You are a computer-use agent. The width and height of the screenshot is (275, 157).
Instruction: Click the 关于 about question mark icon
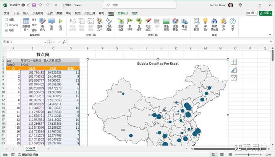pyautogui.click(x=233, y=25)
